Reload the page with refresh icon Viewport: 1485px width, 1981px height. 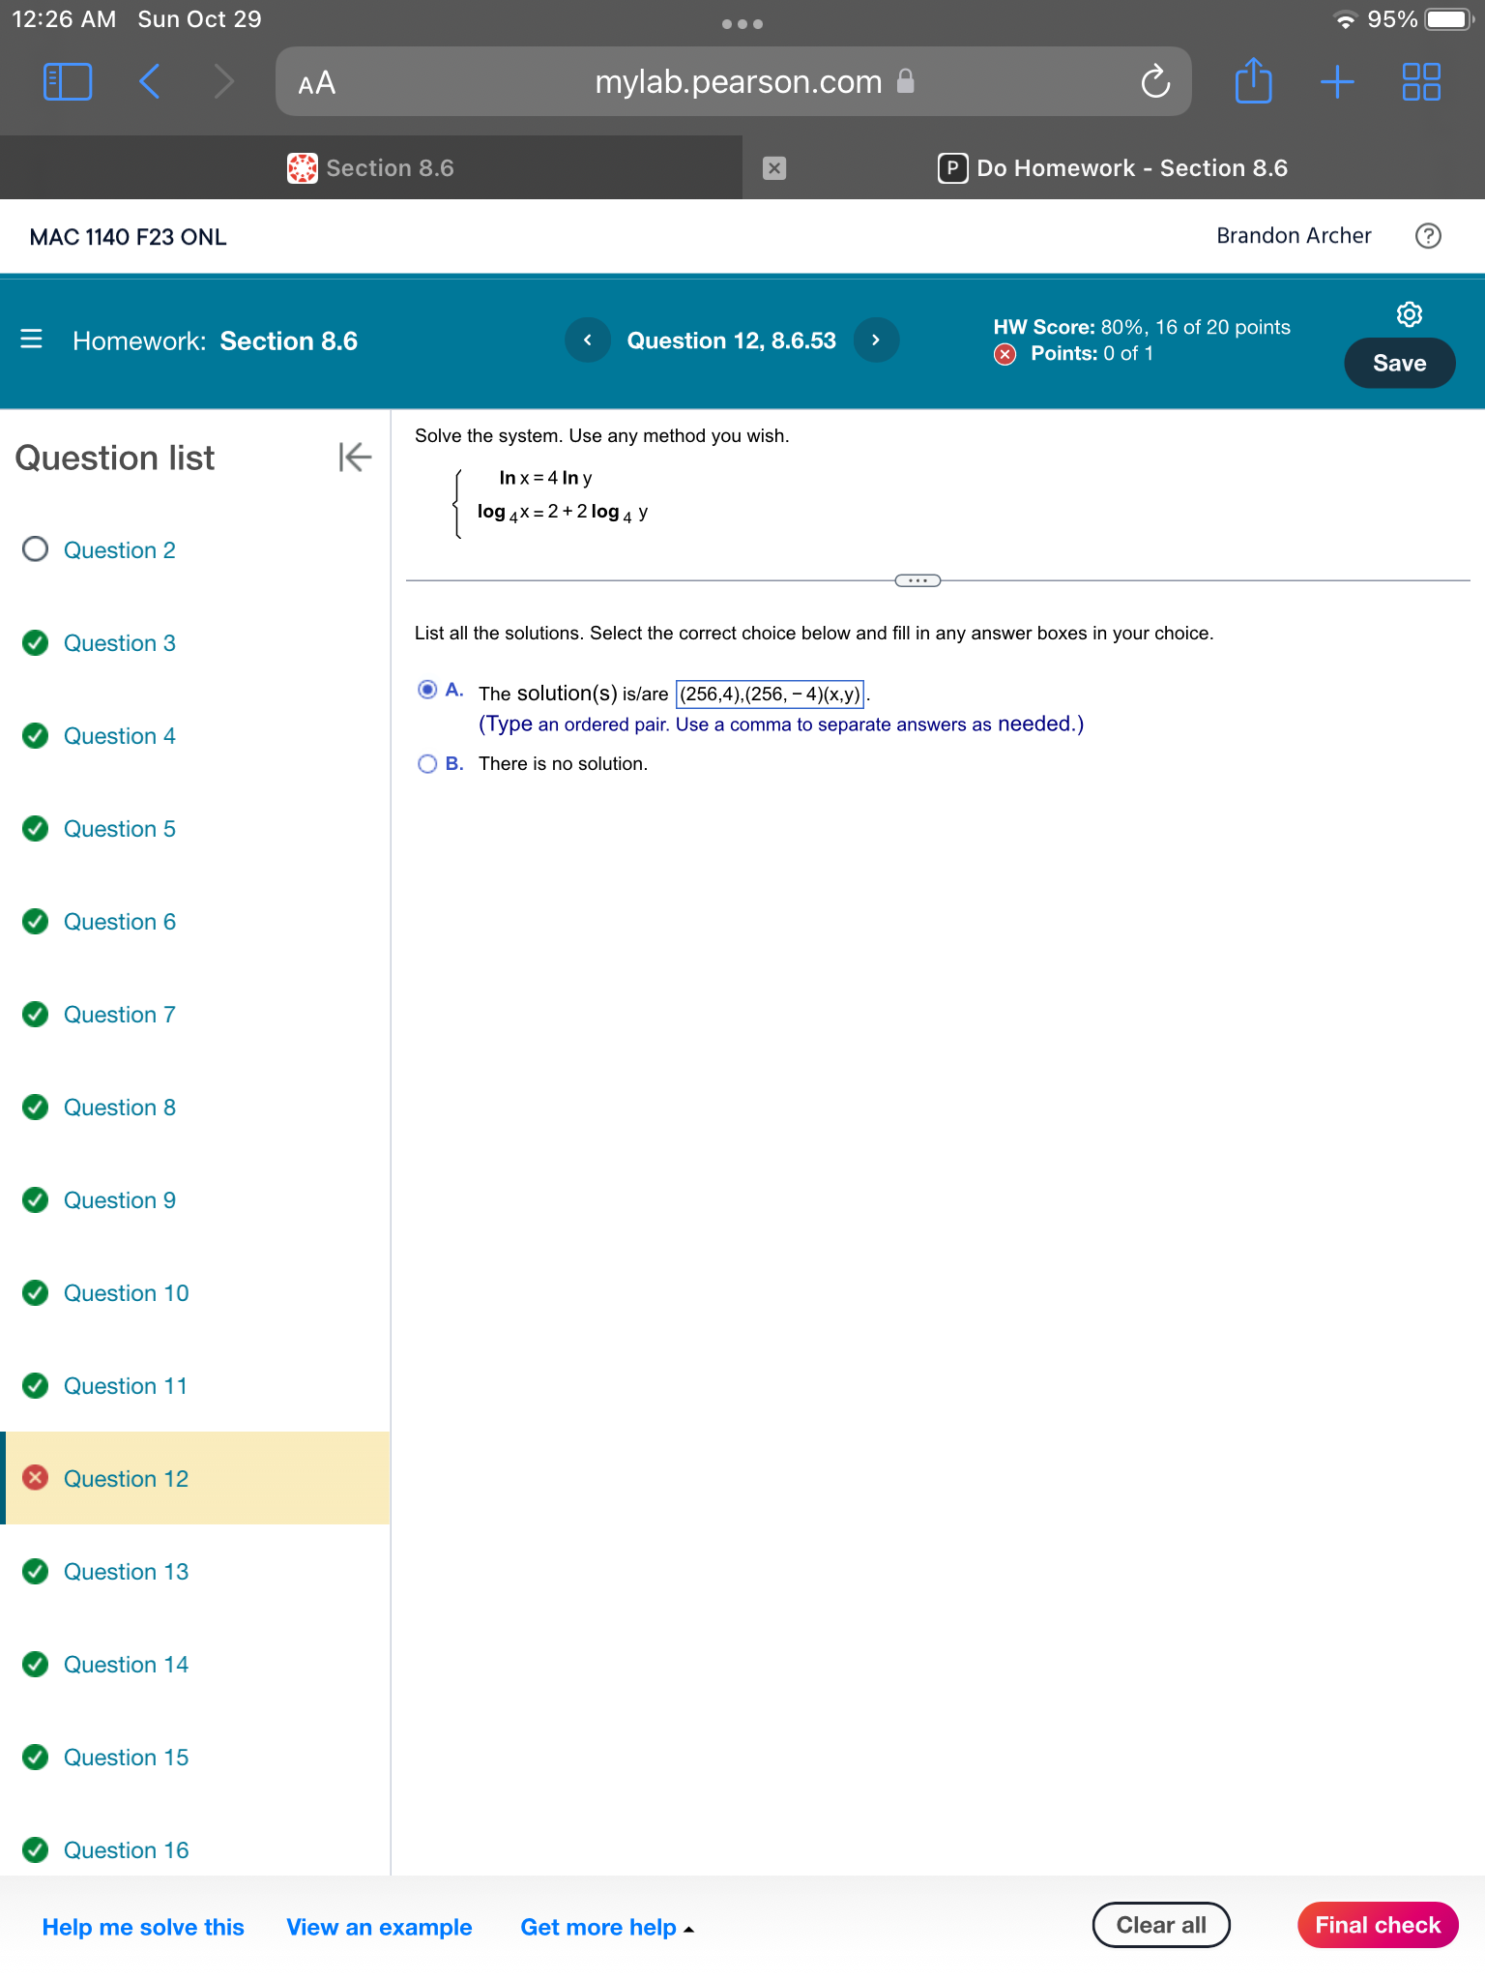point(1155,82)
